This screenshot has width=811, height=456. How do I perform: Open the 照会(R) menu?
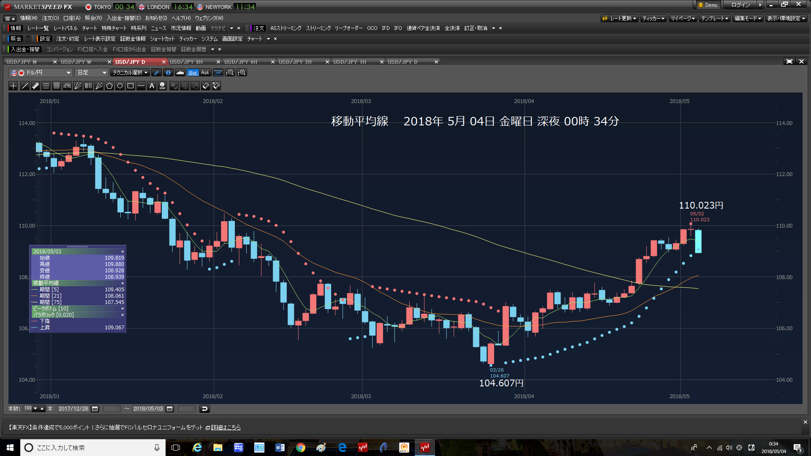pyautogui.click(x=93, y=18)
